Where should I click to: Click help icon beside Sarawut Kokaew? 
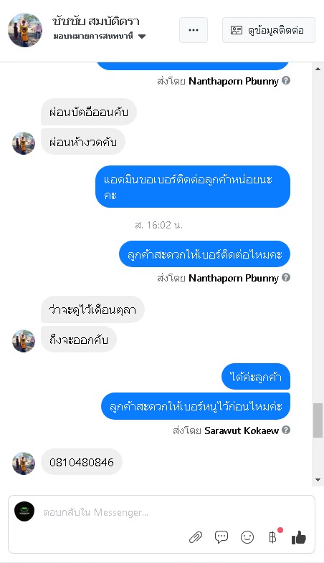click(286, 430)
